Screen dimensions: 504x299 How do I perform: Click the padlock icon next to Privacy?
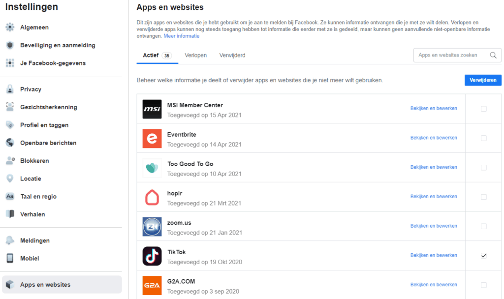coord(10,90)
